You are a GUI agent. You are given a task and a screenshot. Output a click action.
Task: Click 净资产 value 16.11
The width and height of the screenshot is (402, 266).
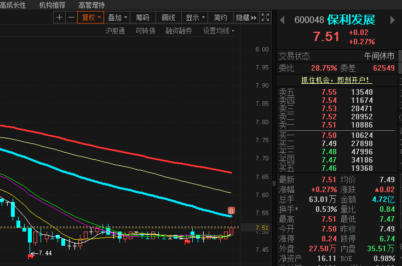[x=326, y=258]
